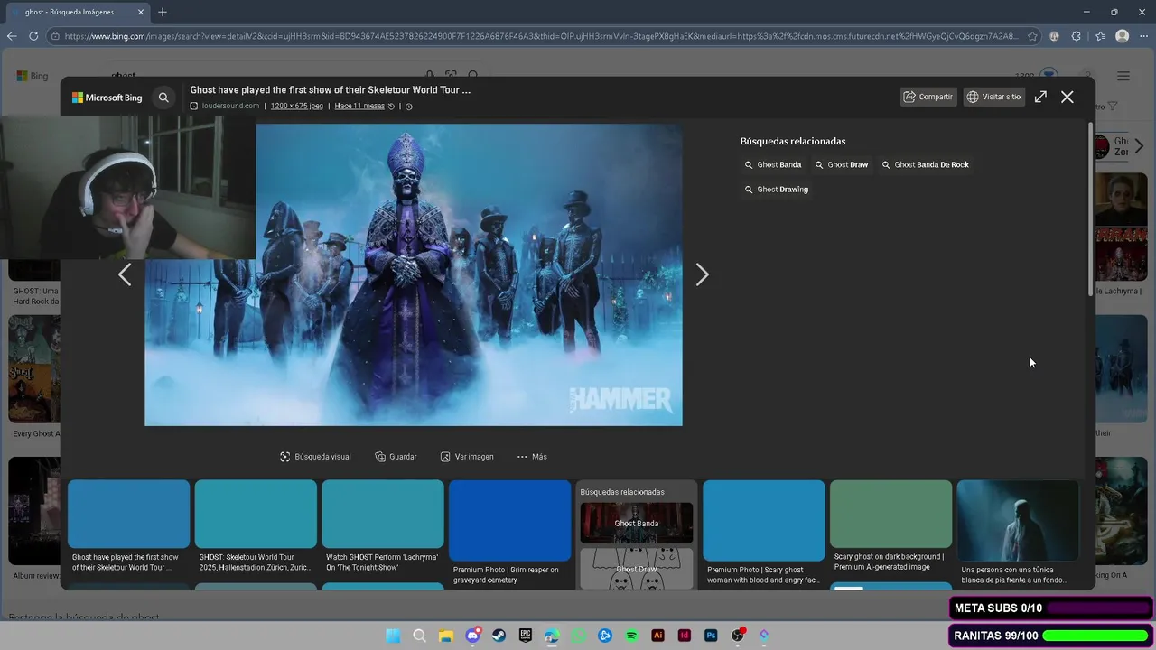Add page to favorites with star icon
This screenshot has width=1156, height=650.
click(1033, 36)
